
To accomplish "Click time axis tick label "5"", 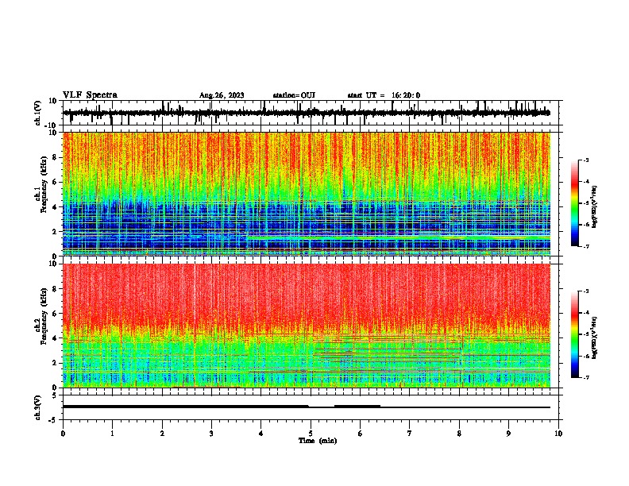I will [x=311, y=434].
